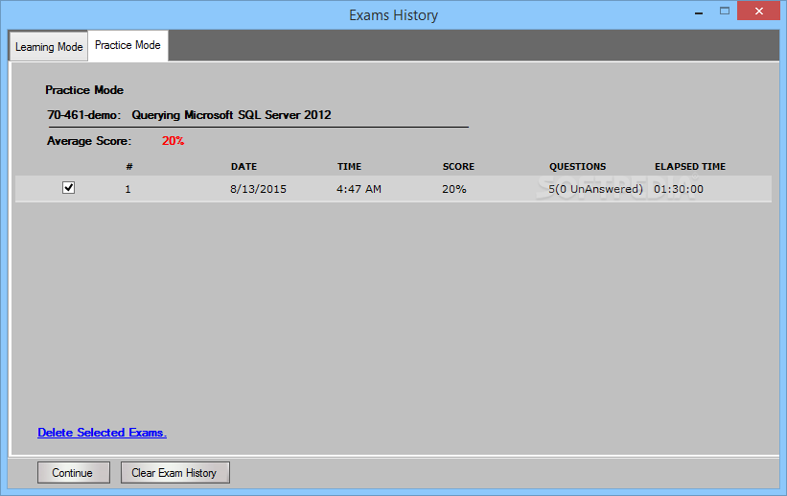Select the time 4:47 AM cell

[359, 189]
